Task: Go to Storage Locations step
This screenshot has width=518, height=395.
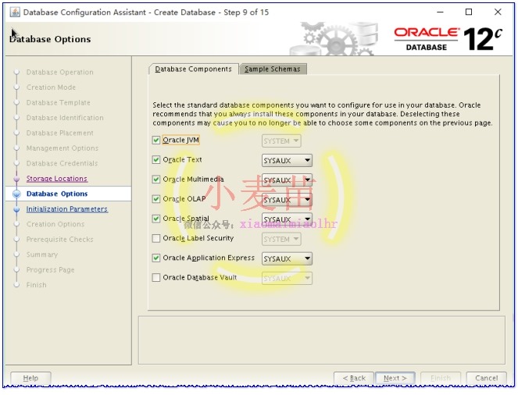Action: (x=57, y=179)
